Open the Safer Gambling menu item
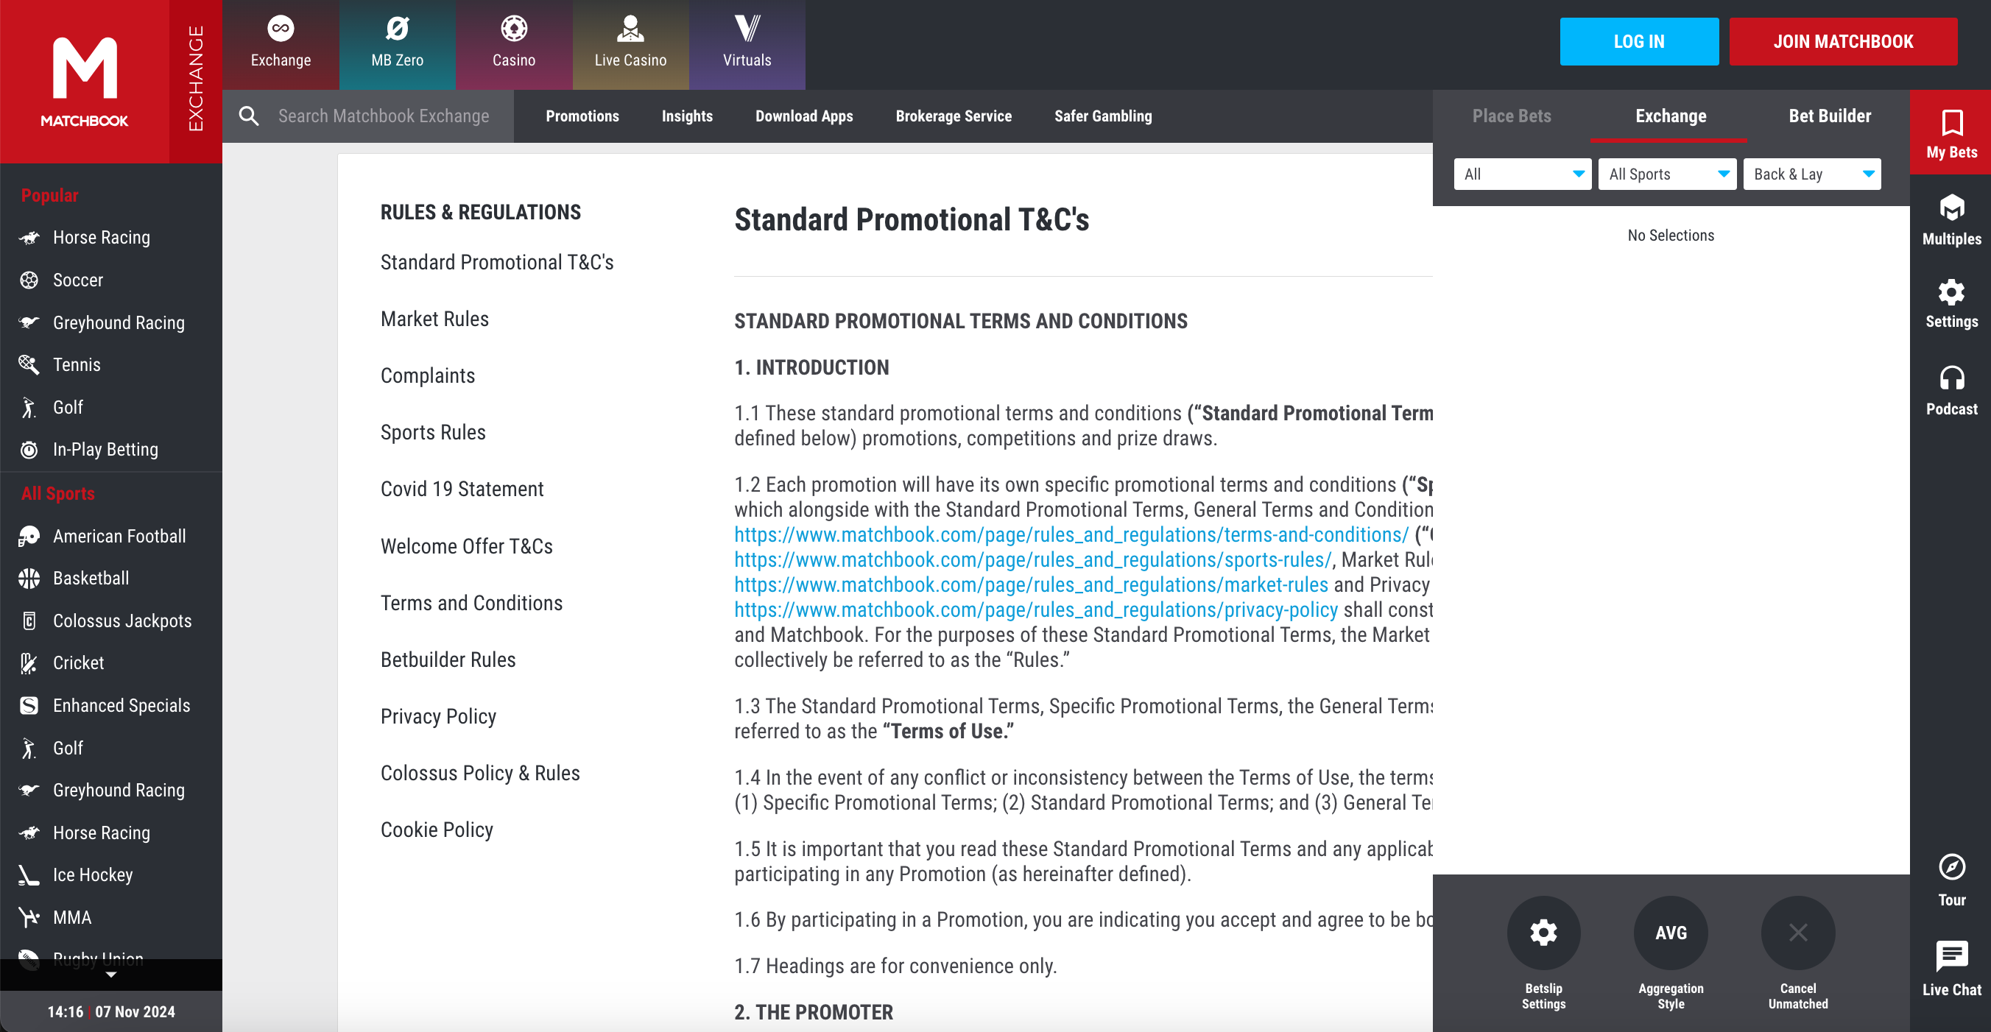Viewport: 1991px width, 1032px height. pyautogui.click(x=1103, y=116)
